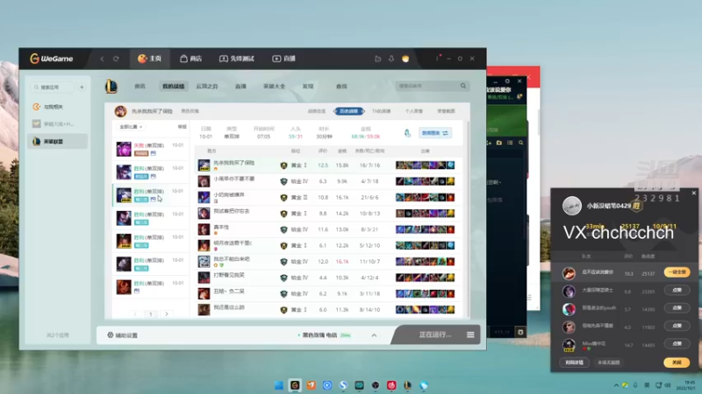Click the replay icon on the 失败 match
The image size is (702, 394).
click(153, 153)
